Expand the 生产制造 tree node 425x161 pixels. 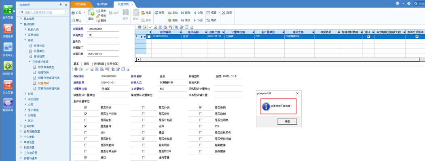coord(25,110)
